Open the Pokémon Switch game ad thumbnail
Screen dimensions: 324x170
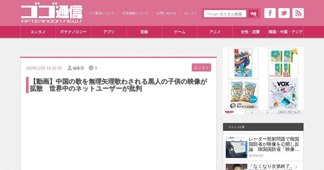coord(243,63)
